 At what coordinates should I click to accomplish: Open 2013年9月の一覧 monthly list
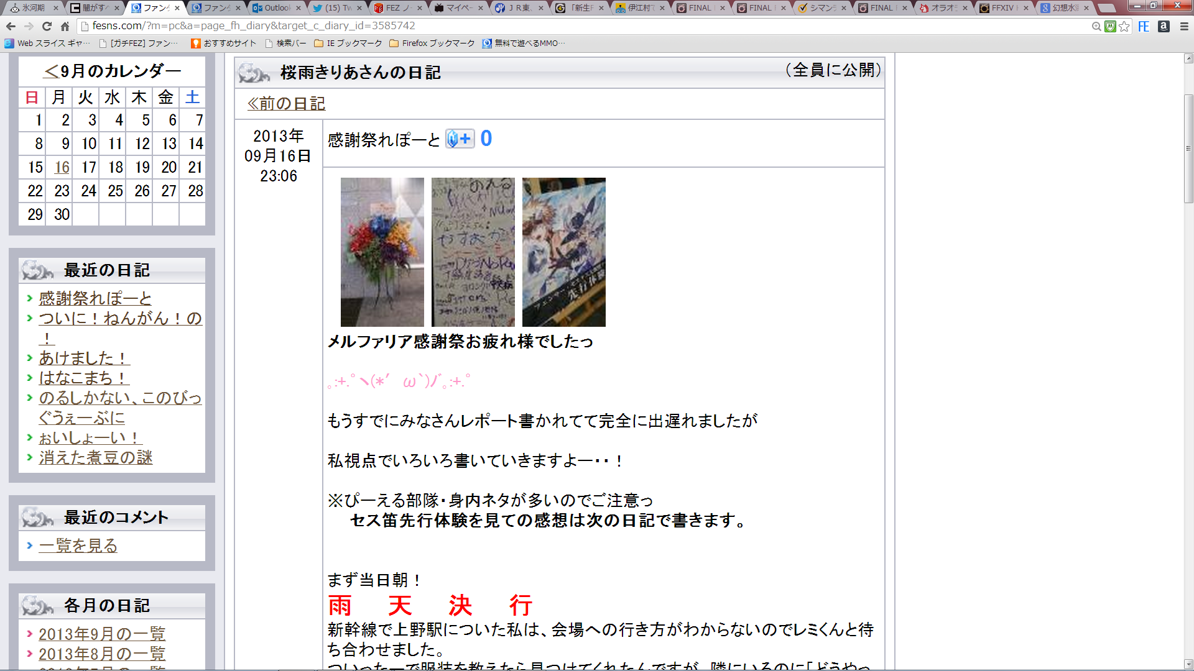tap(102, 634)
